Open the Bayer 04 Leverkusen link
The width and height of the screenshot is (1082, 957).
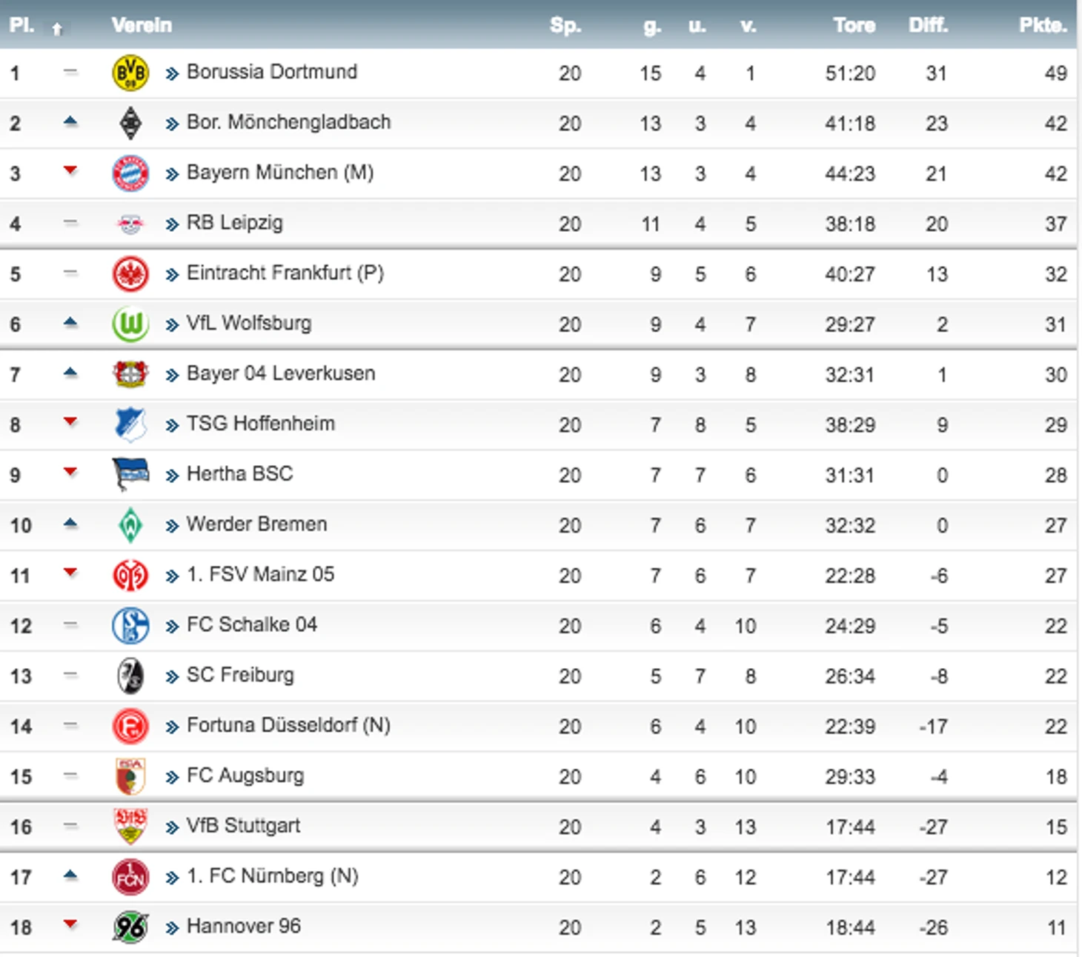click(x=281, y=373)
